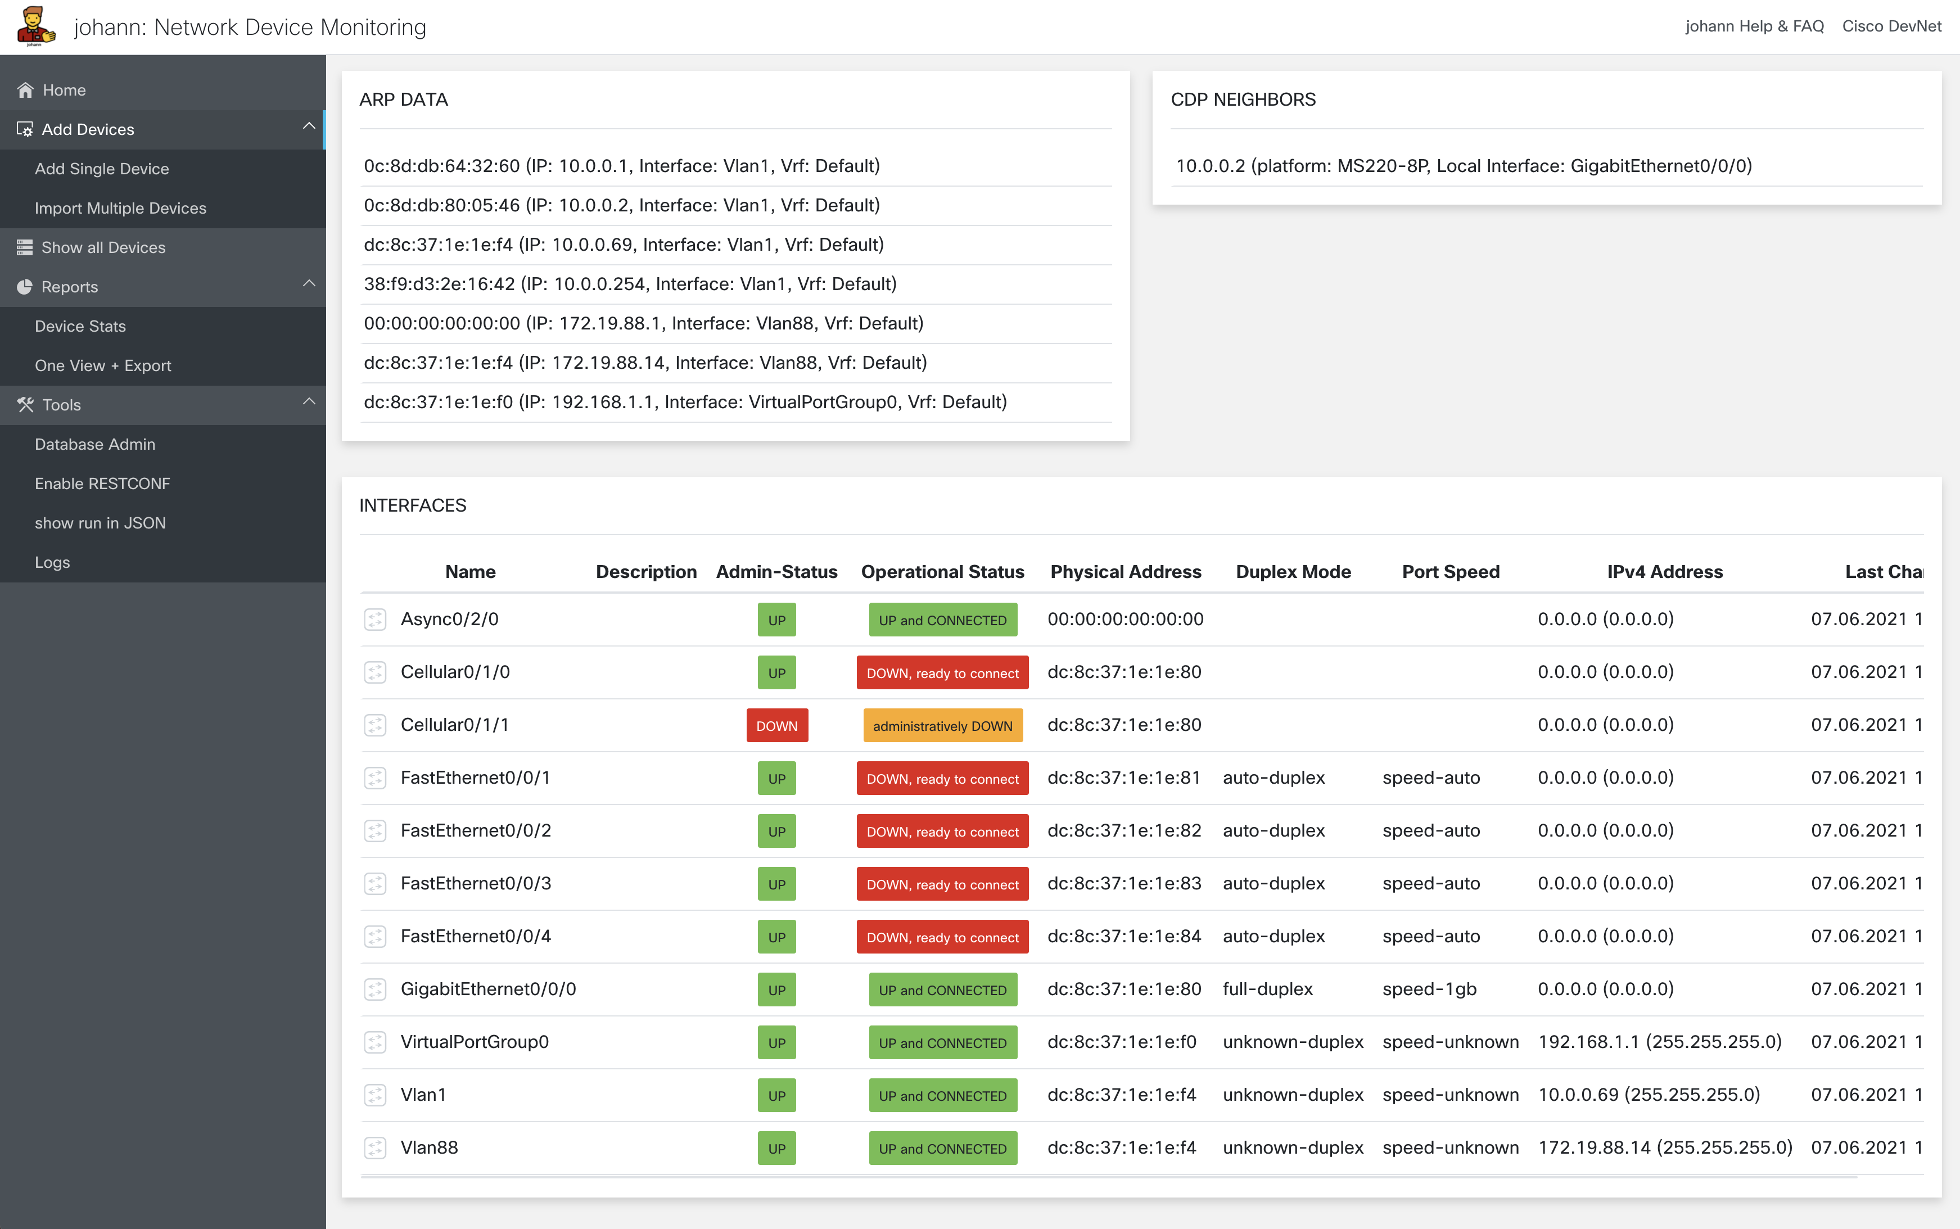Click the johann mascot logo icon
Screen dimensions: 1960x1229
(36, 26)
